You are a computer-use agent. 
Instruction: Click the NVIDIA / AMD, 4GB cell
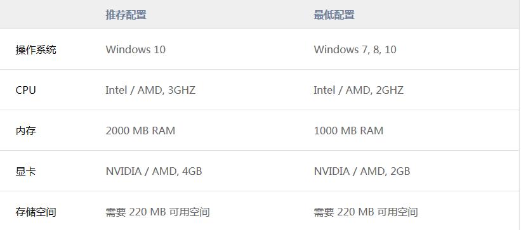tap(154, 172)
